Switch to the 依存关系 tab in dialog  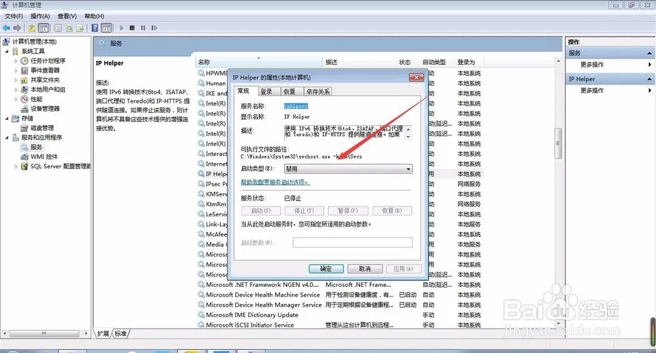pos(318,92)
